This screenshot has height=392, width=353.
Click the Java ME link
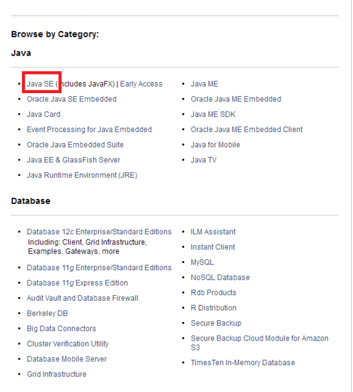[x=204, y=84]
